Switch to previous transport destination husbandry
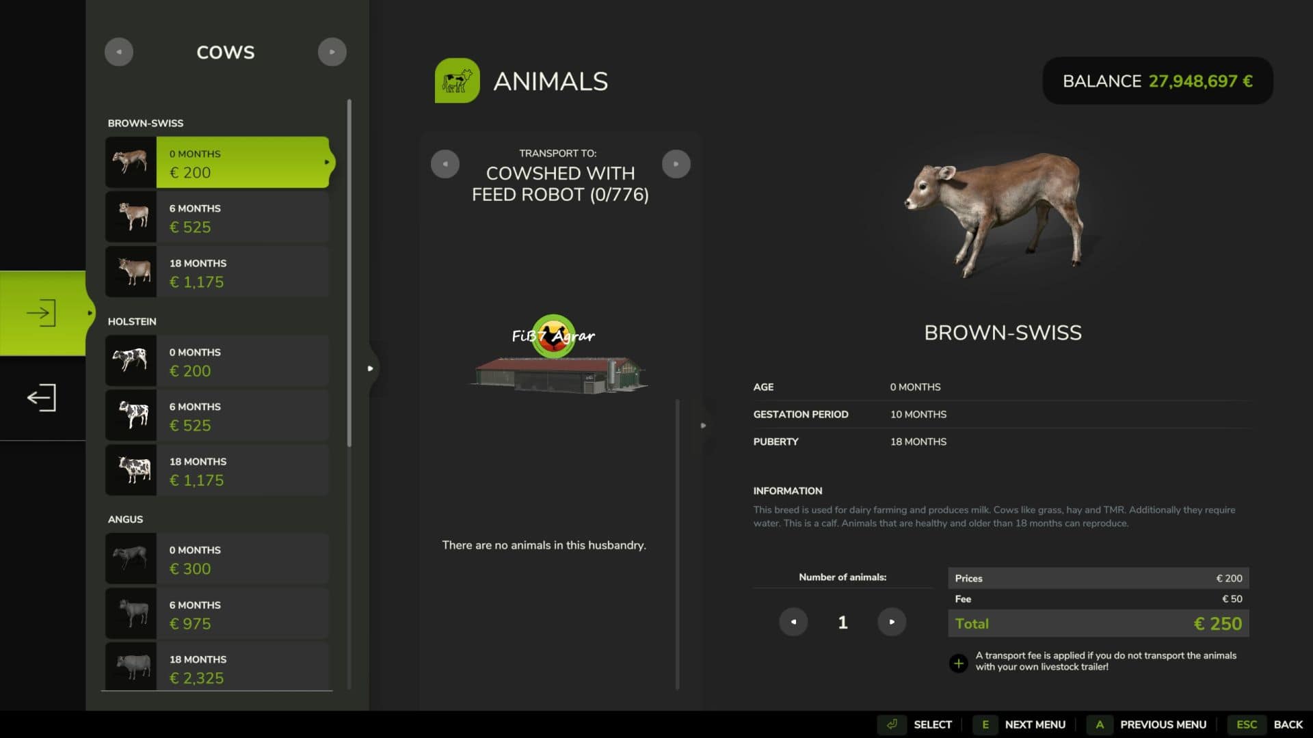This screenshot has width=1313, height=738. click(445, 164)
